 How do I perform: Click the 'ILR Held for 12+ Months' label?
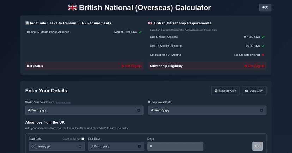(x=165, y=55)
